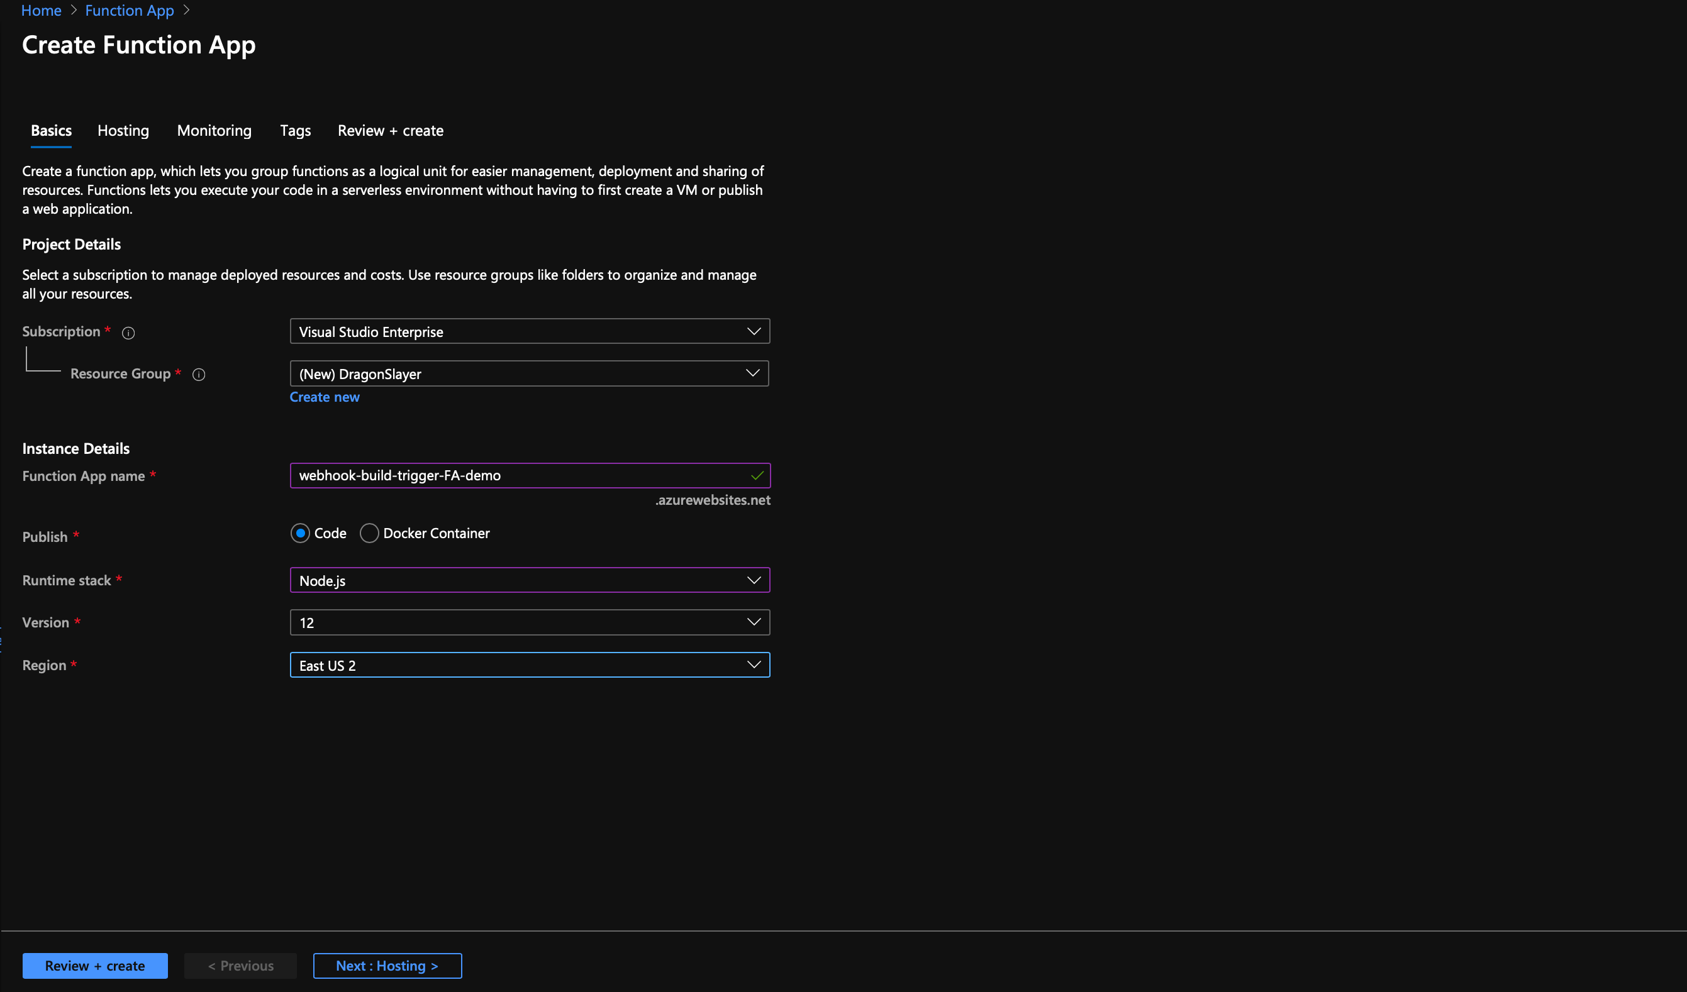Select Docker Container publish option
1687x992 pixels.
(x=369, y=533)
